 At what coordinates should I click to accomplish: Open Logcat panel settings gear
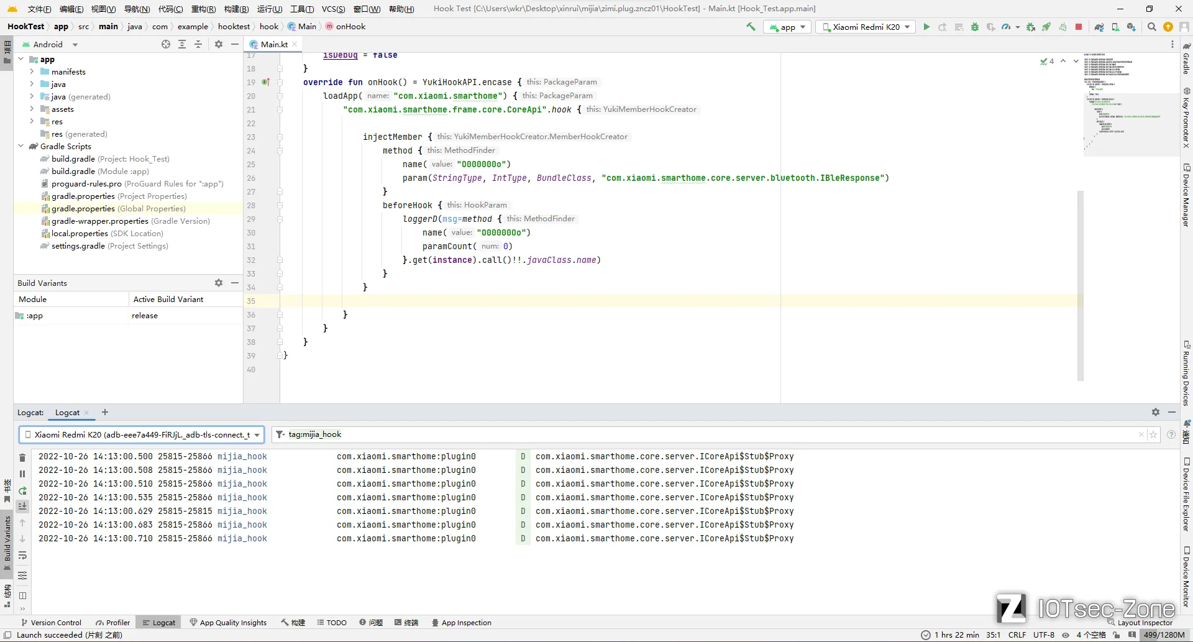[1156, 412]
